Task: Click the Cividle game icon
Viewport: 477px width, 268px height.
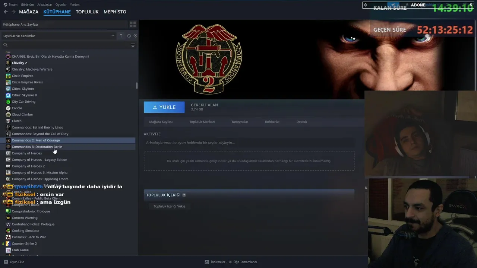Action: [x=8, y=108]
